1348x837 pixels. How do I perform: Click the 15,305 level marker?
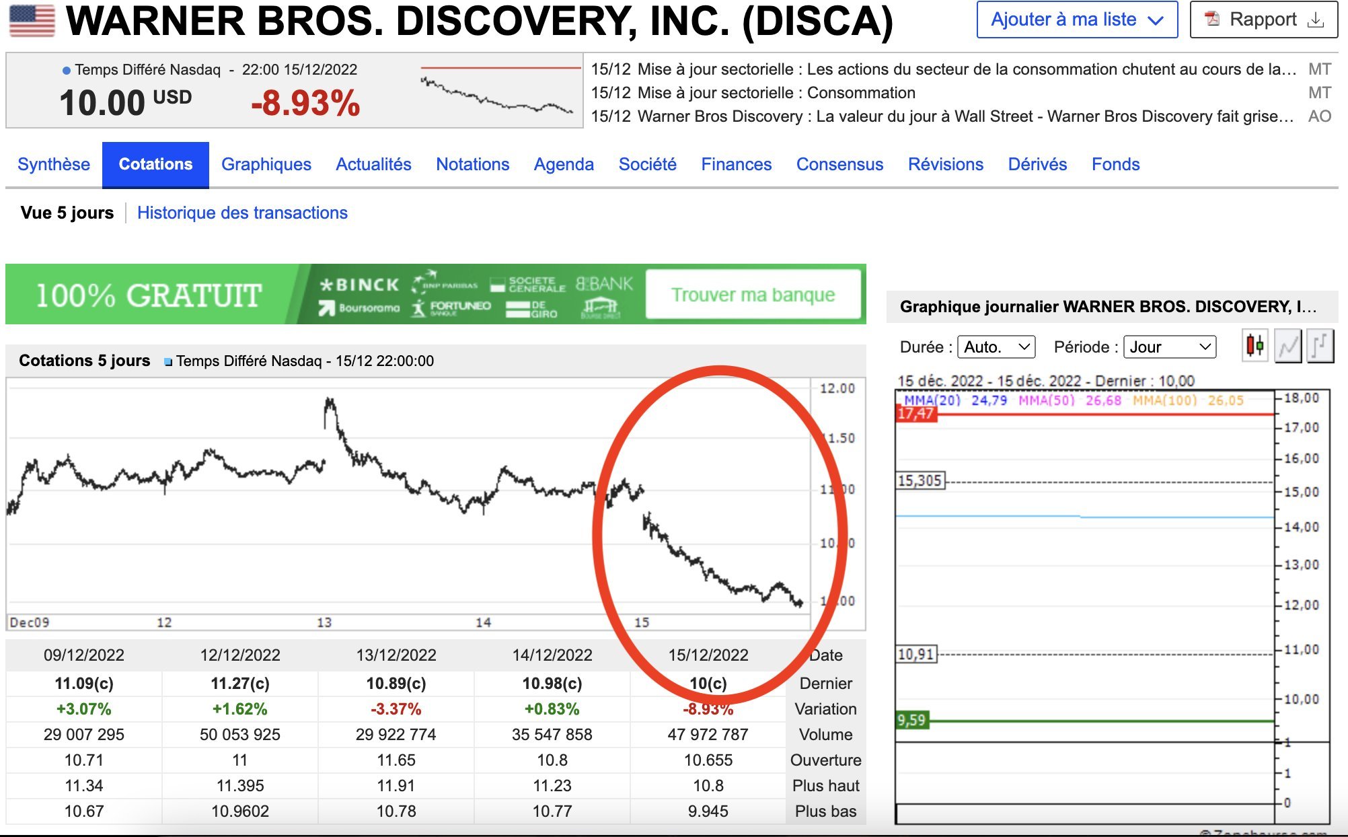(920, 480)
